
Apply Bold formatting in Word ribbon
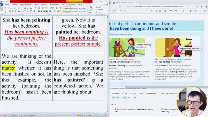pyautogui.click(x=10, y=11)
